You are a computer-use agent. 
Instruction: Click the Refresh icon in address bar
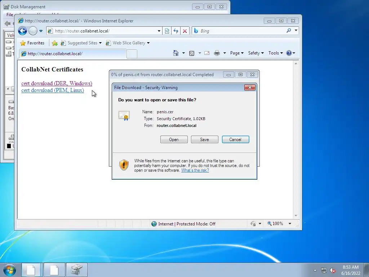(x=176, y=31)
